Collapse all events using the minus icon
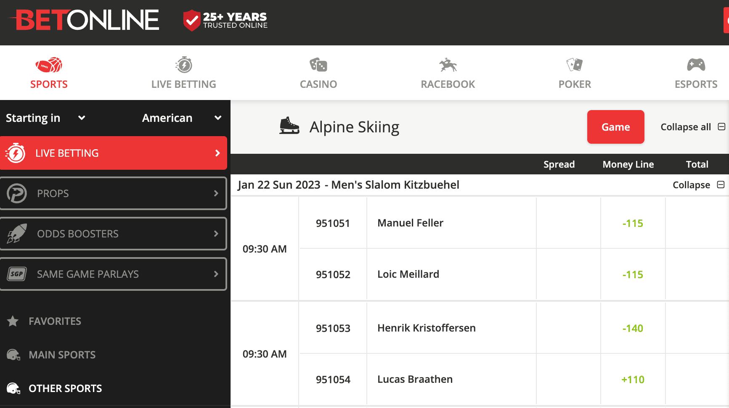 (x=721, y=126)
